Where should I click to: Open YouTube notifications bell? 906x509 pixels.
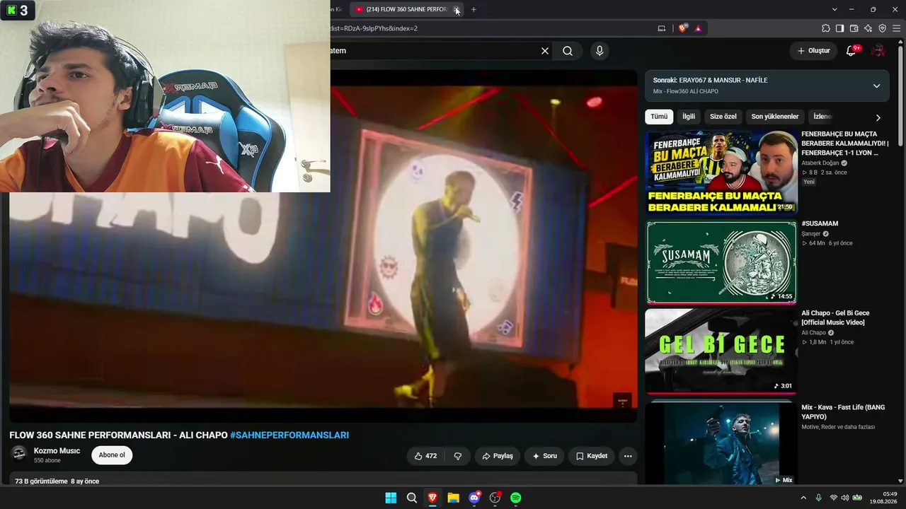[851, 51]
